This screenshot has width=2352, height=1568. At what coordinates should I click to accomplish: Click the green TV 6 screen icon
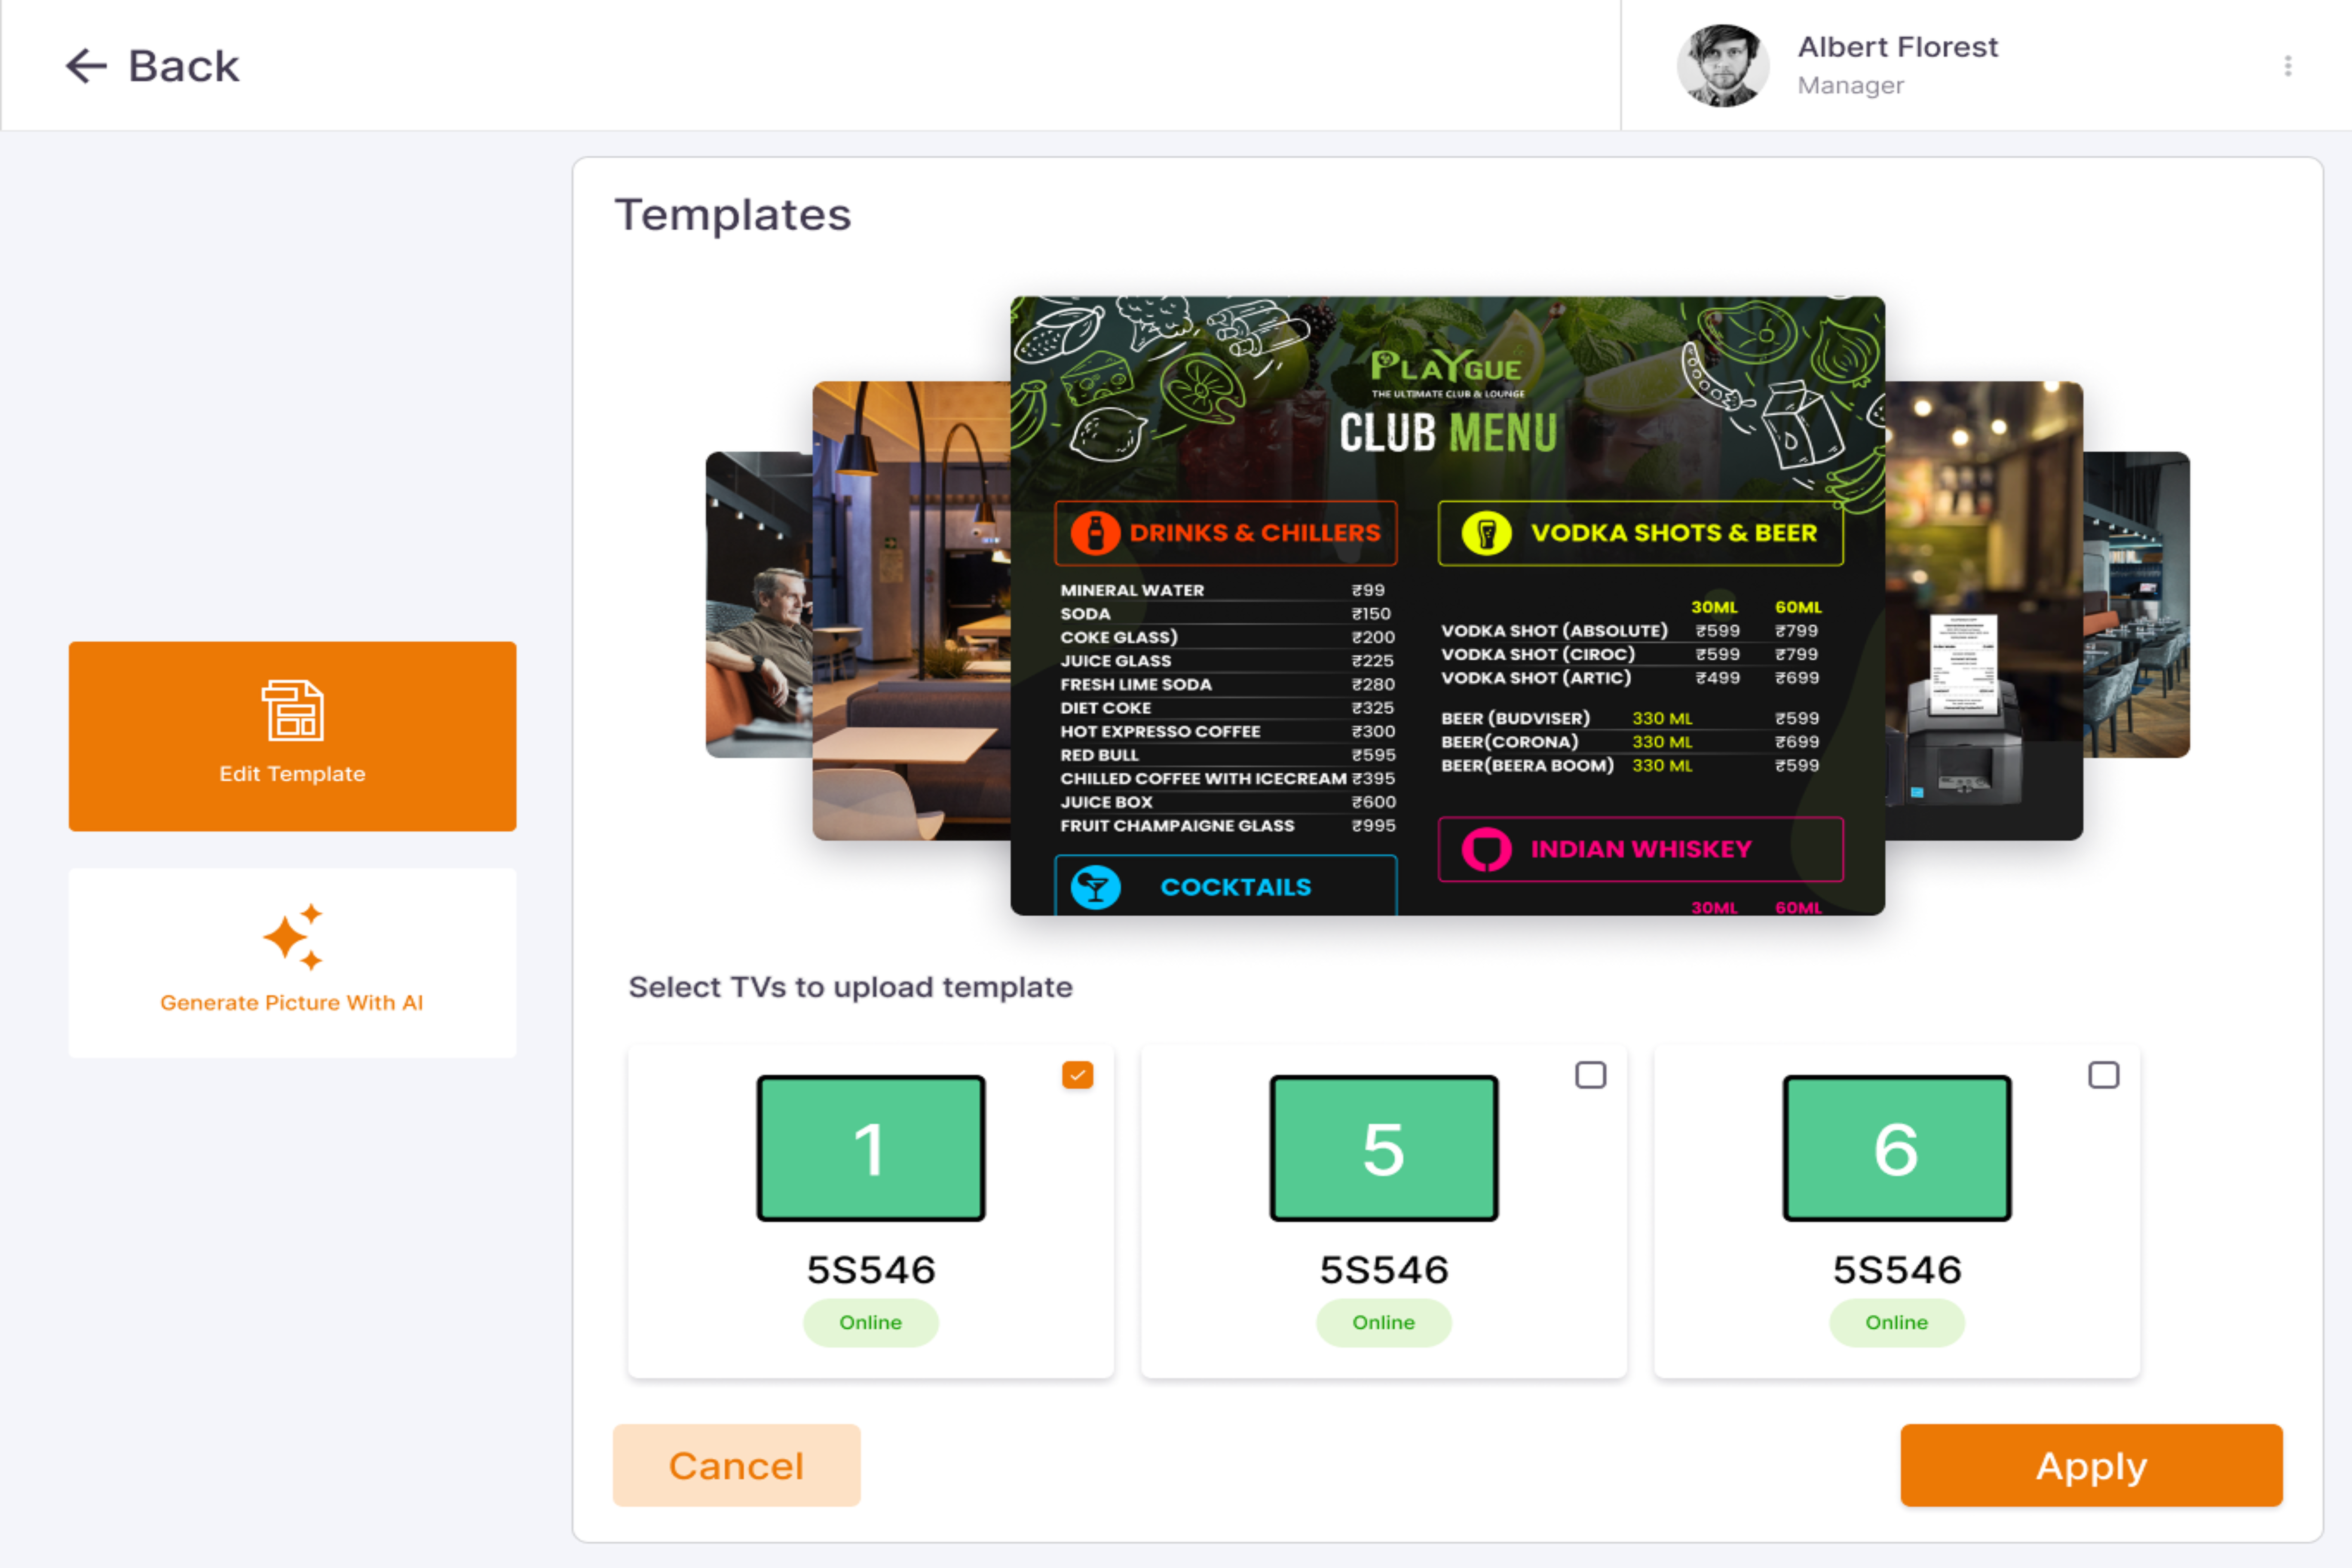[x=1896, y=1148]
